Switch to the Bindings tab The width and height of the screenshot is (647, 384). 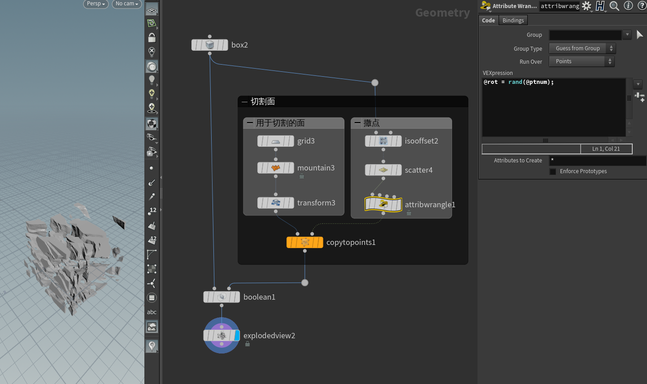pyautogui.click(x=513, y=20)
